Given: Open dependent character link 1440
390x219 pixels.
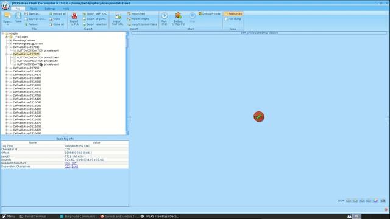Looking at the screenshot, I should click(x=74, y=167).
